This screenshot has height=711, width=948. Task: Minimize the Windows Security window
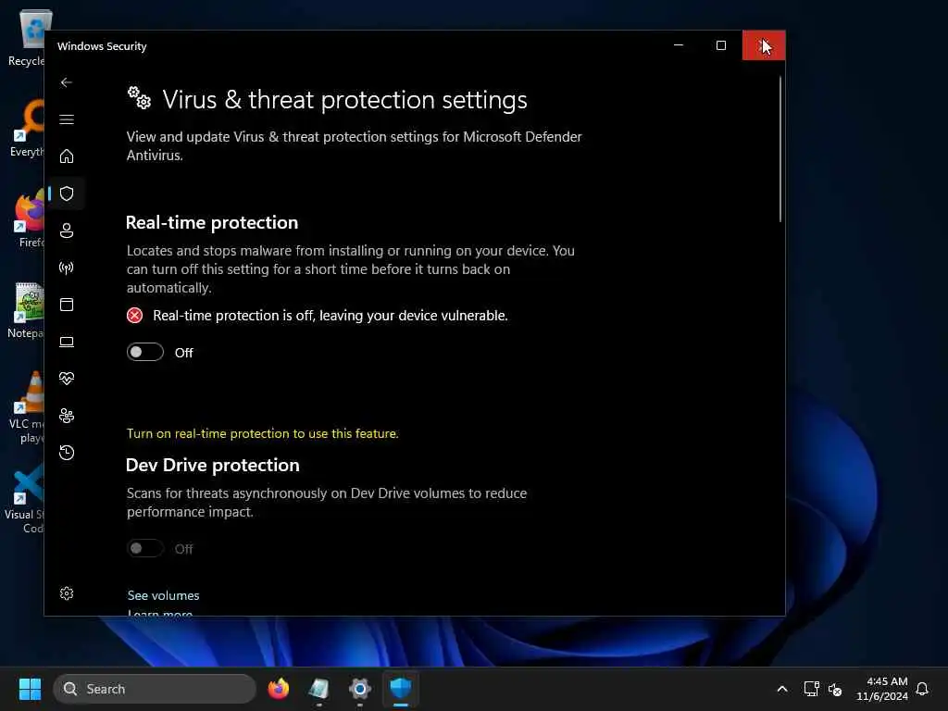click(x=679, y=45)
